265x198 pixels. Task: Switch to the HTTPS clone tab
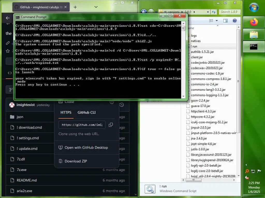(66, 112)
